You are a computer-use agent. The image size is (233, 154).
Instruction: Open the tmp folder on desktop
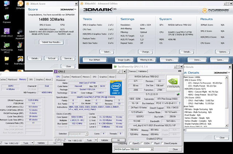(x=7, y=59)
